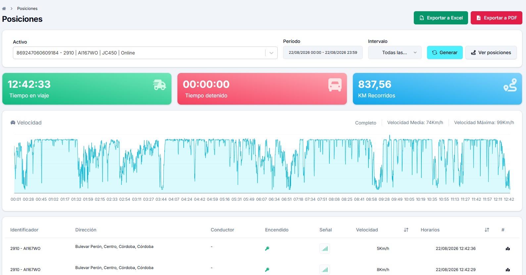The image size is (526, 275).
Task: Select the Completo chart view option
Action: (x=365, y=123)
